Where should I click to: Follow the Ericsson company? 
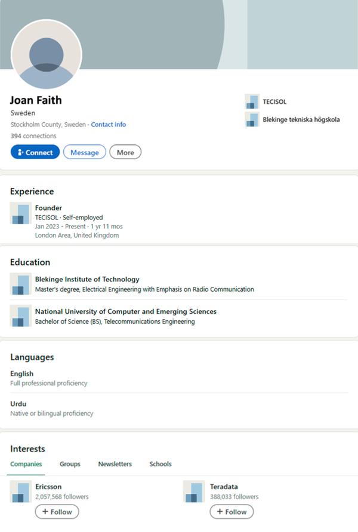click(x=57, y=512)
